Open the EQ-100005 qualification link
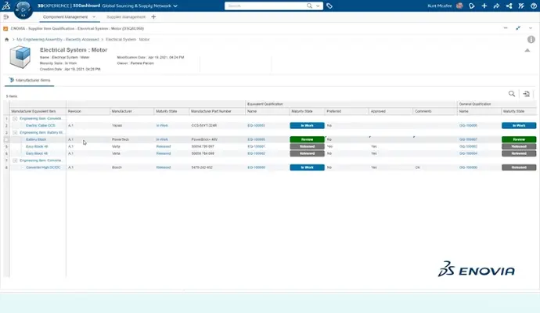This screenshot has height=313, width=540. [256, 139]
